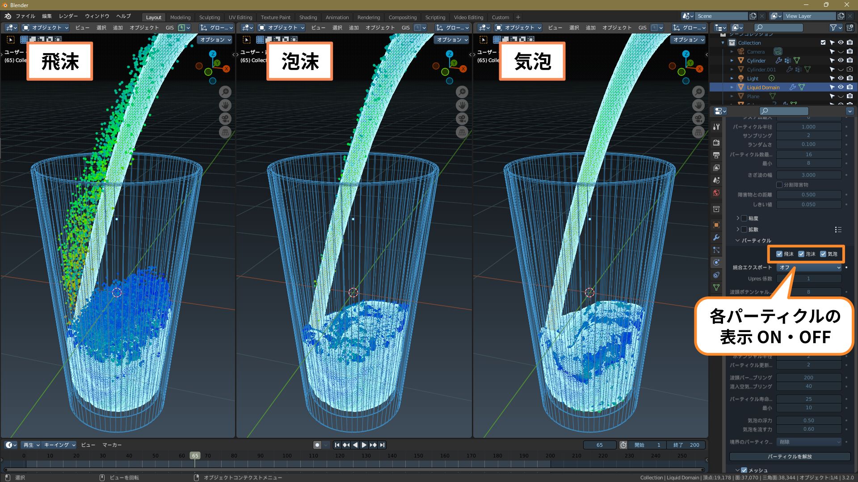Open the レンダー menu
The width and height of the screenshot is (858, 482).
(68, 16)
